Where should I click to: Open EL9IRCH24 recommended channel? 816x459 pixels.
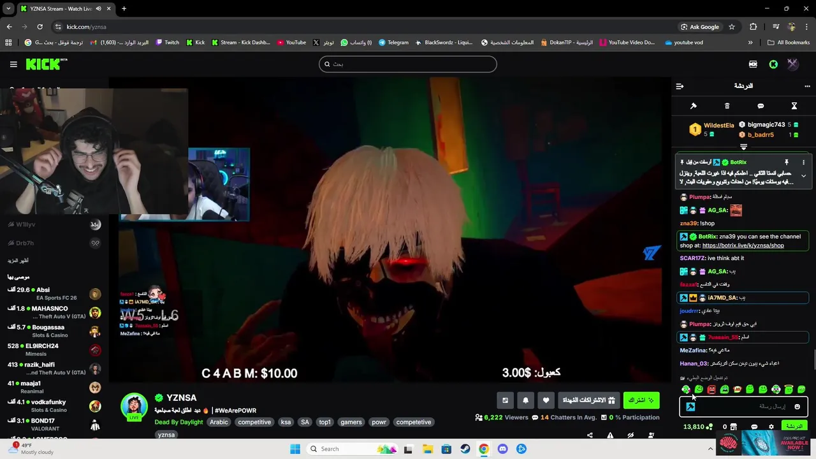click(54, 350)
